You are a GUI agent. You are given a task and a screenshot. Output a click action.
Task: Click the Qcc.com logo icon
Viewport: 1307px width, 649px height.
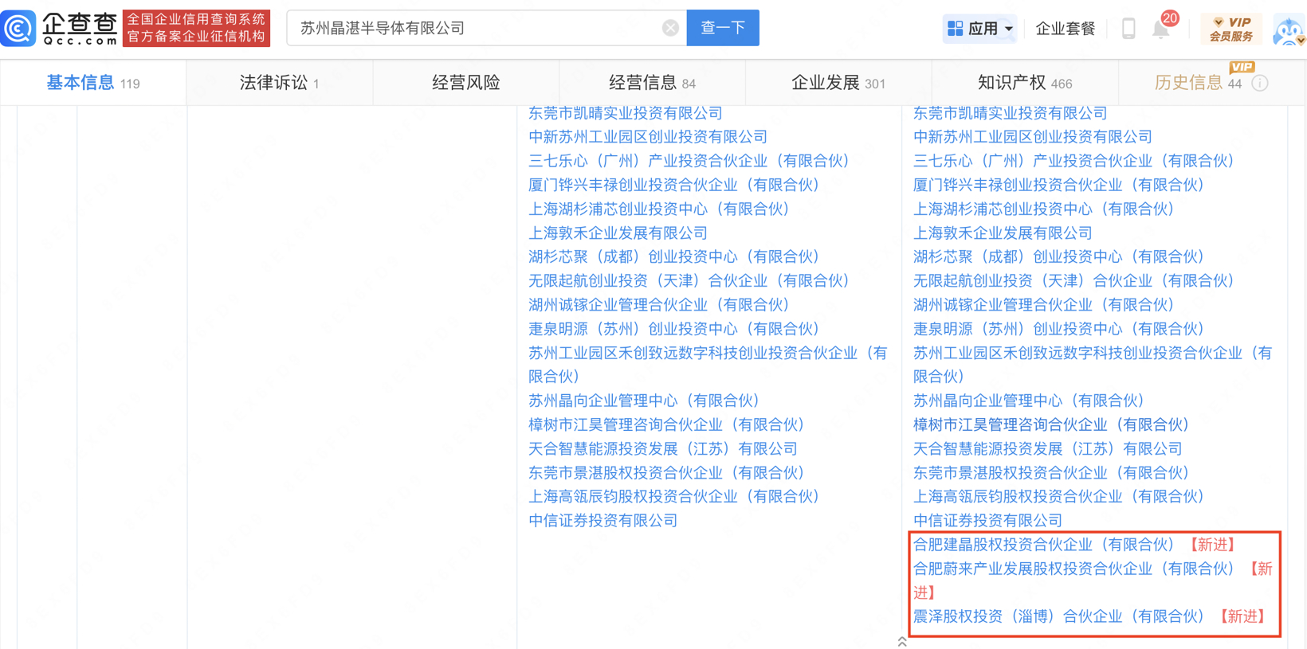(x=19, y=29)
